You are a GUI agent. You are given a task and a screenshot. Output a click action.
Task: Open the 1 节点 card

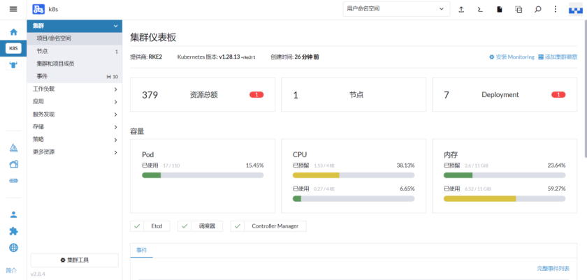pos(354,94)
